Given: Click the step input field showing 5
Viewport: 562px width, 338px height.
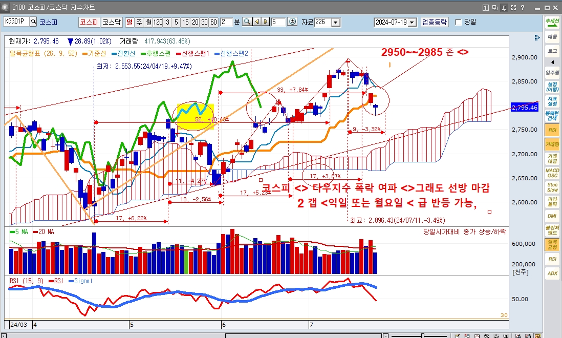Looking at the screenshot, I should coord(278,22).
